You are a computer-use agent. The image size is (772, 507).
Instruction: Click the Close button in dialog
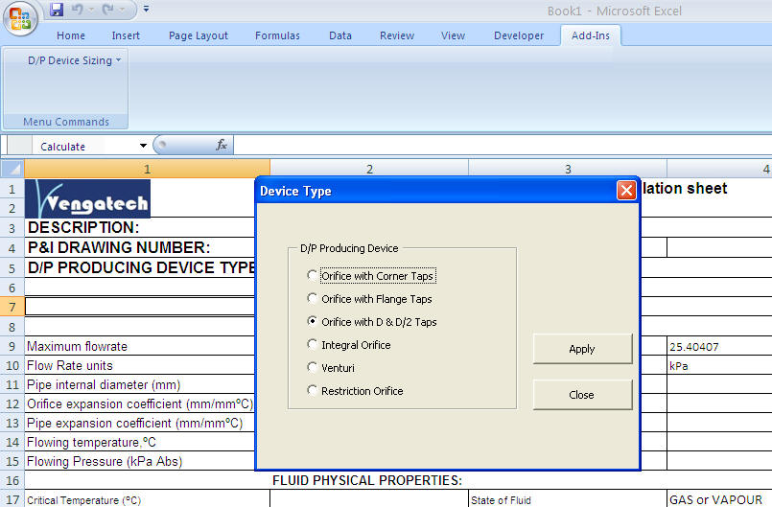coord(581,395)
